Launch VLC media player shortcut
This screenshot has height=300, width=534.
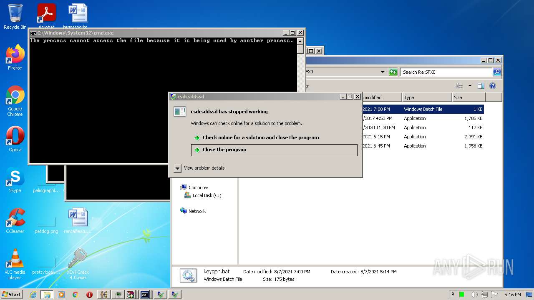(x=15, y=264)
